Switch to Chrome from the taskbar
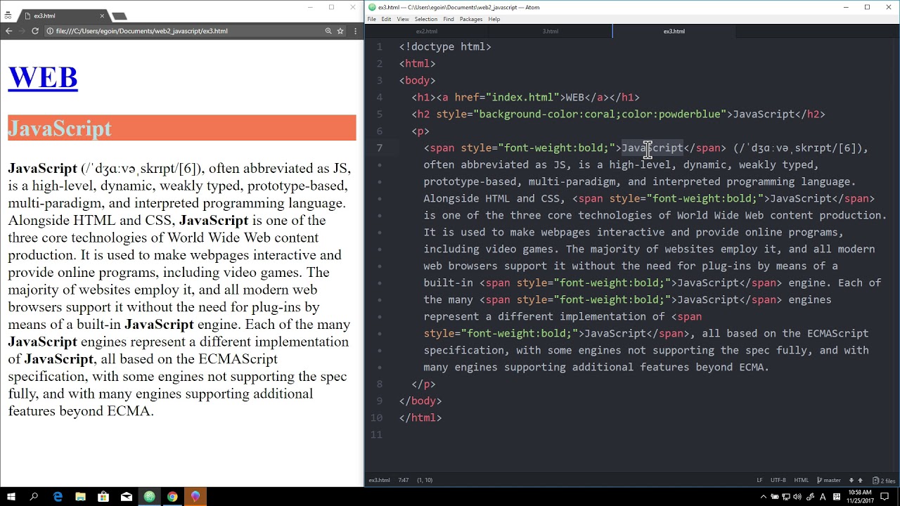The height and width of the screenshot is (506, 900). pyautogui.click(x=172, y=497)
